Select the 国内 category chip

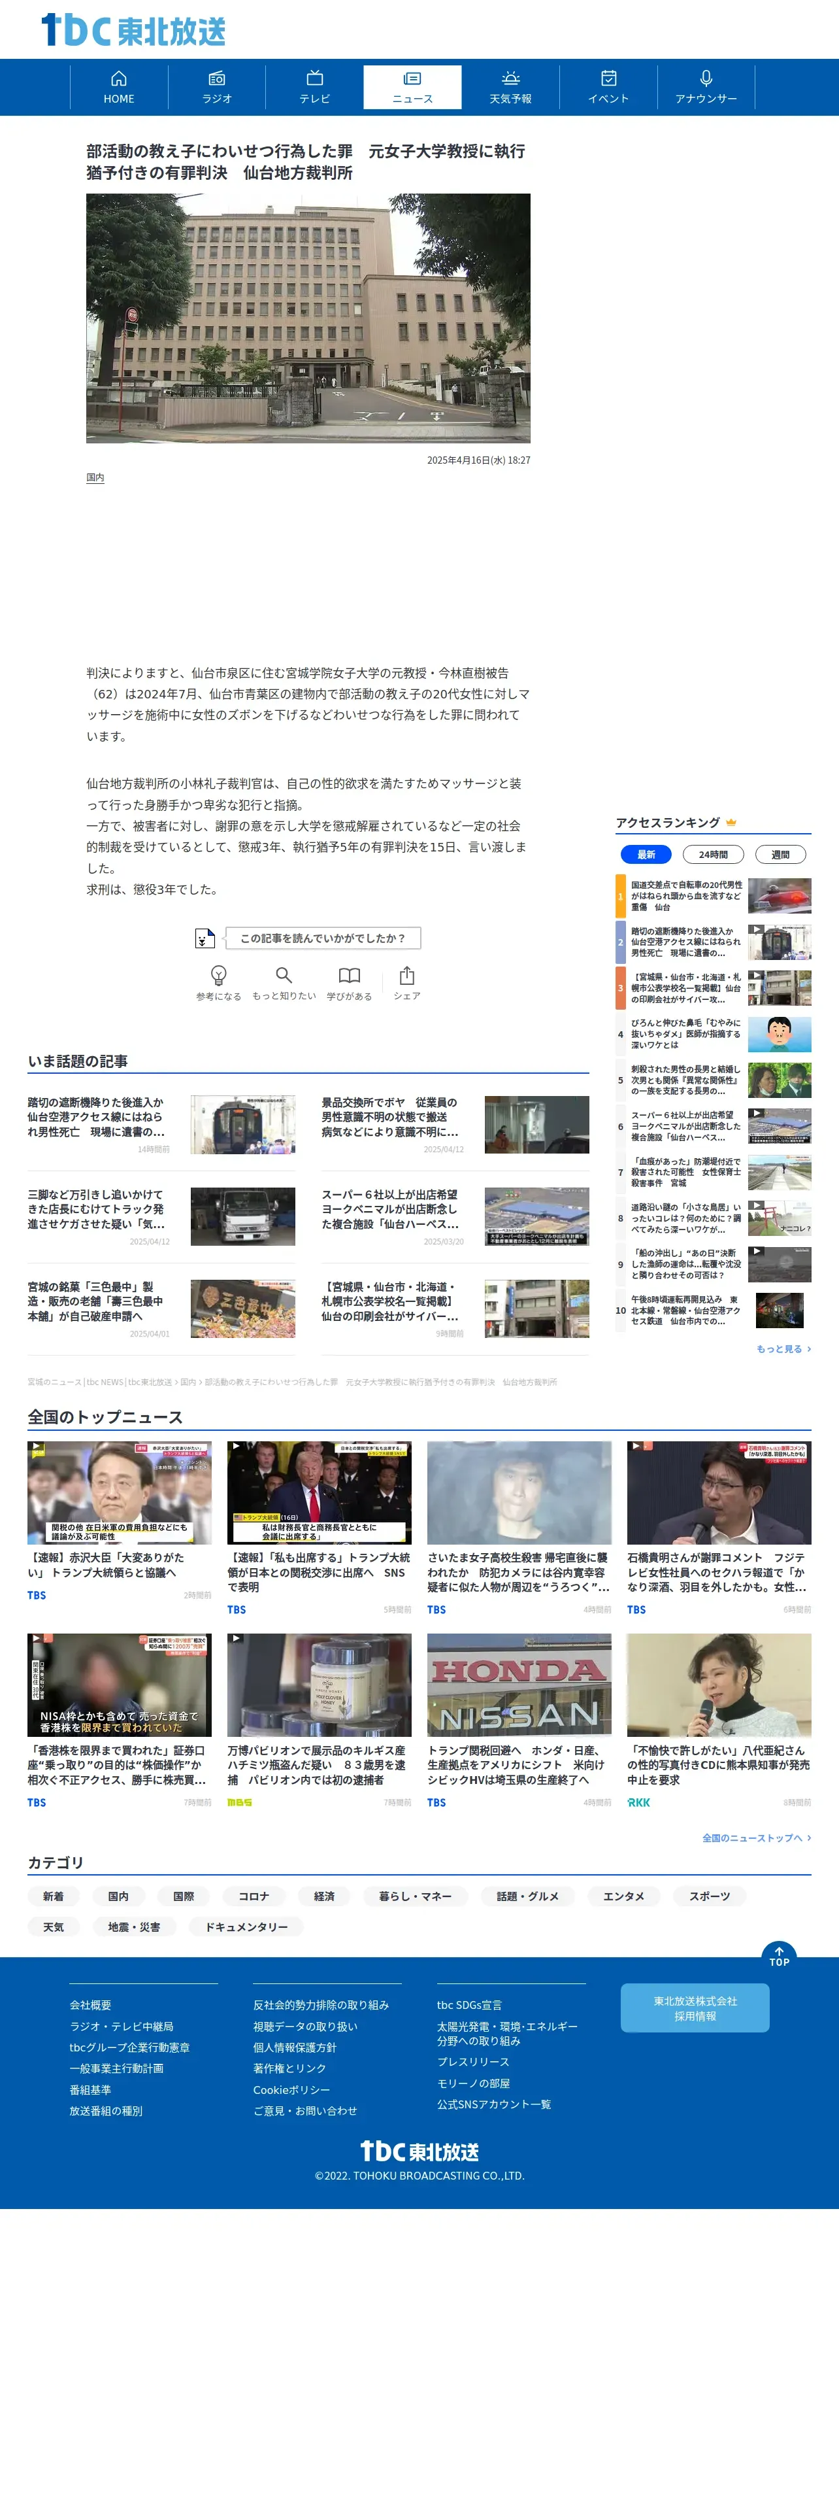pos(118,1897)
